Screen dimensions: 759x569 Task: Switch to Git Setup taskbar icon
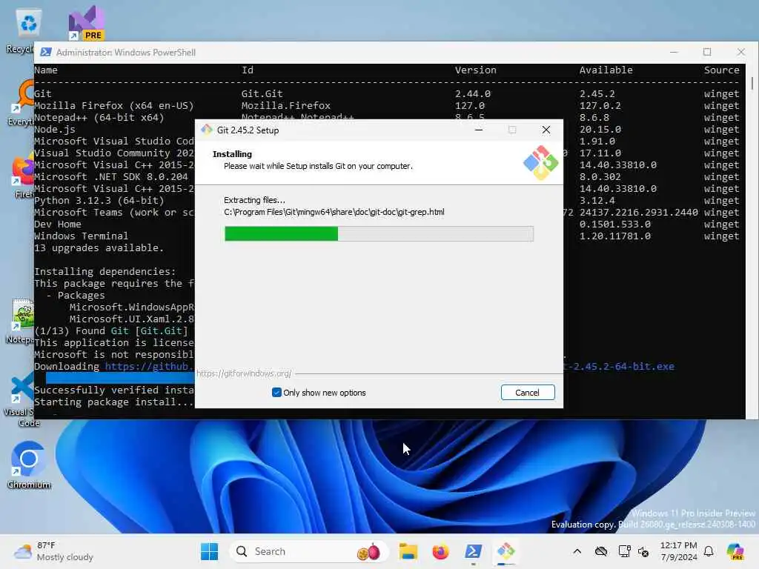pyautogui.click(x=506, y=551)
